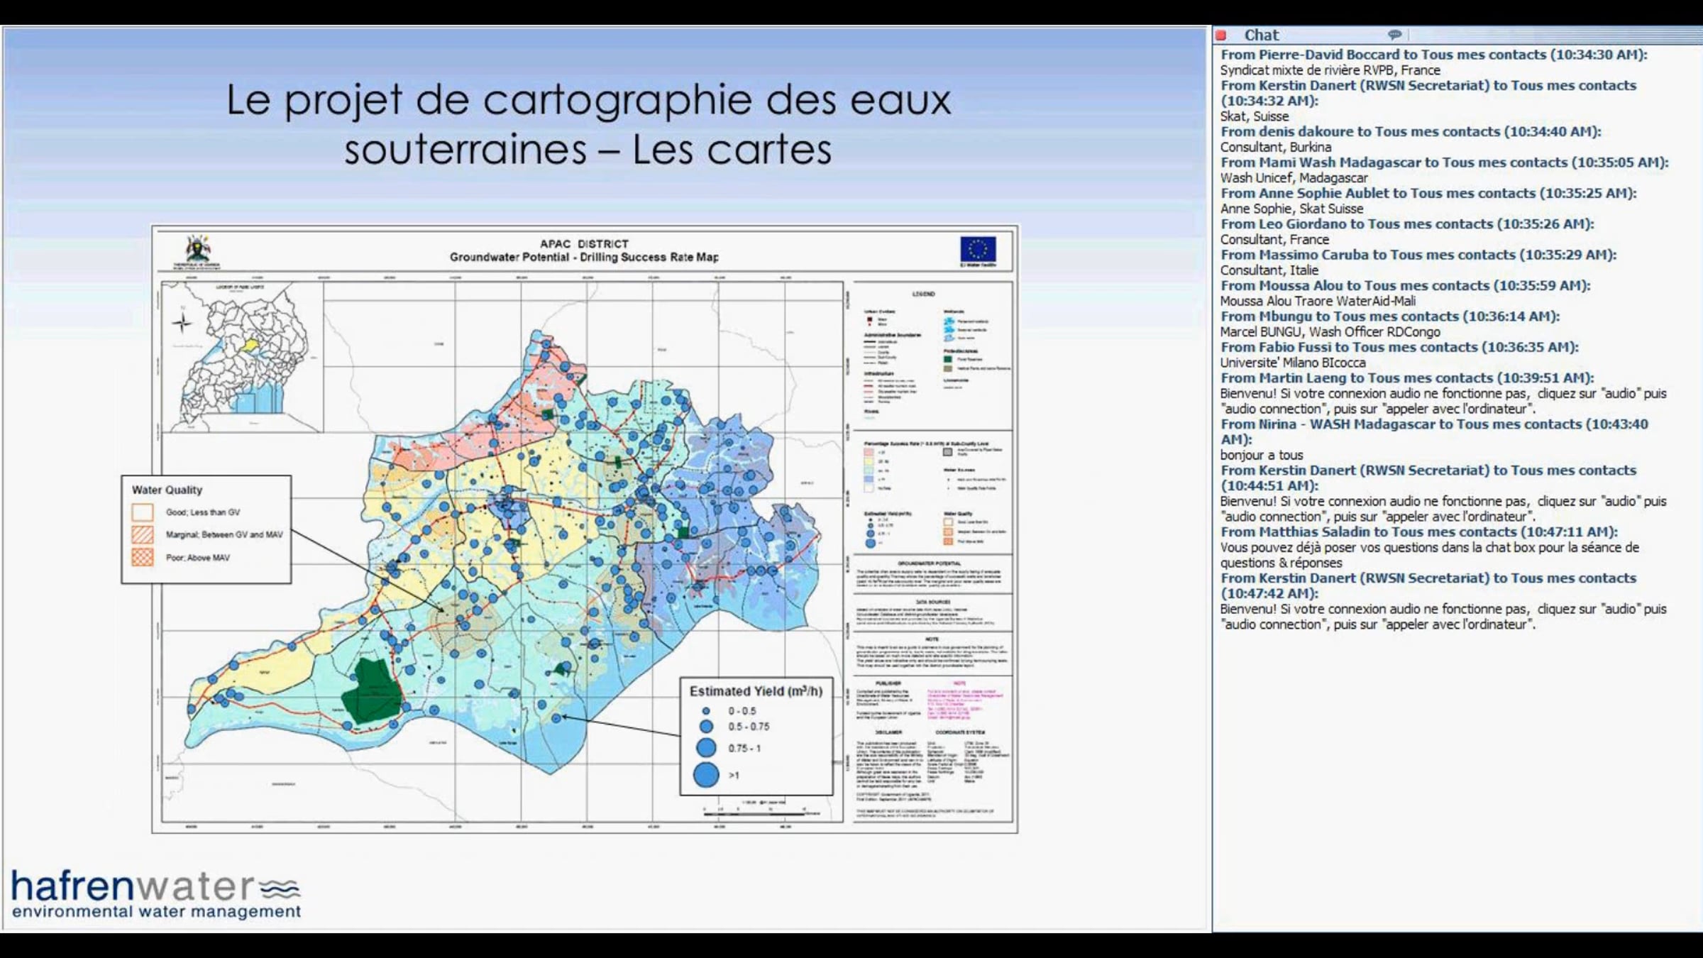
Task: Click the 0.75 - 1 yield circle symbol
Action: pyautogui.click(x=706, y=747)
